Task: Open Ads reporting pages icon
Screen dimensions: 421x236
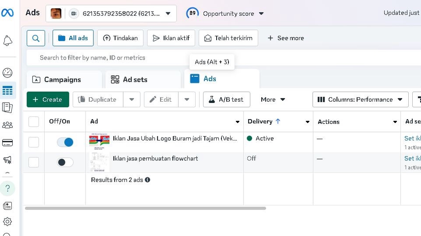Action: pyautogui.click(x=7, y=108)
